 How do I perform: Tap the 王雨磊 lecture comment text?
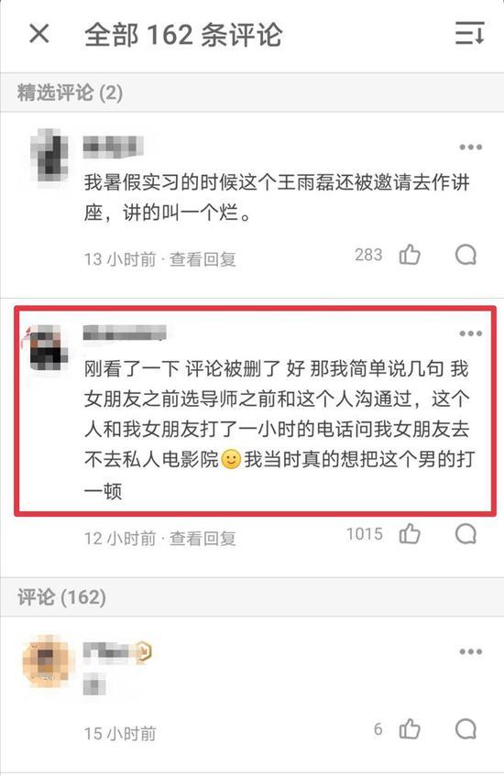tap(277, 198)
